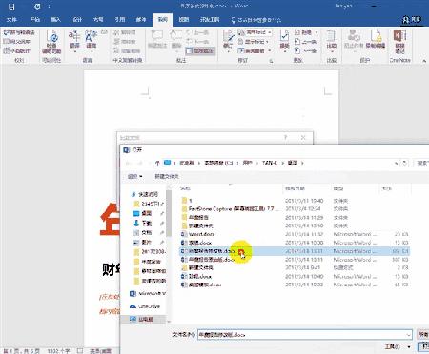Click the Track Changes icon
This screenshot has width=429, height=354.
tap(228, 39)
